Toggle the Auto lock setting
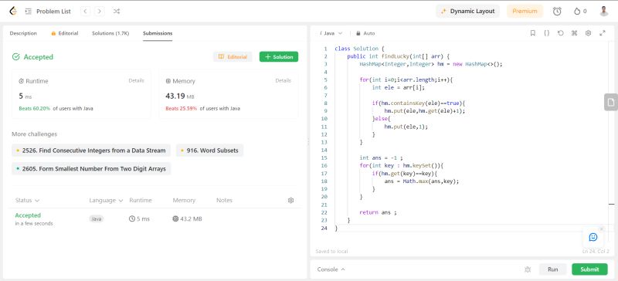This screenshot has width=618, height=281. pos(365,33)
